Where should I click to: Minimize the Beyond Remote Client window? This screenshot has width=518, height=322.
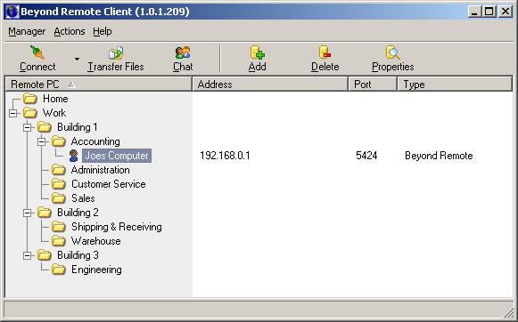click(474, 12)
